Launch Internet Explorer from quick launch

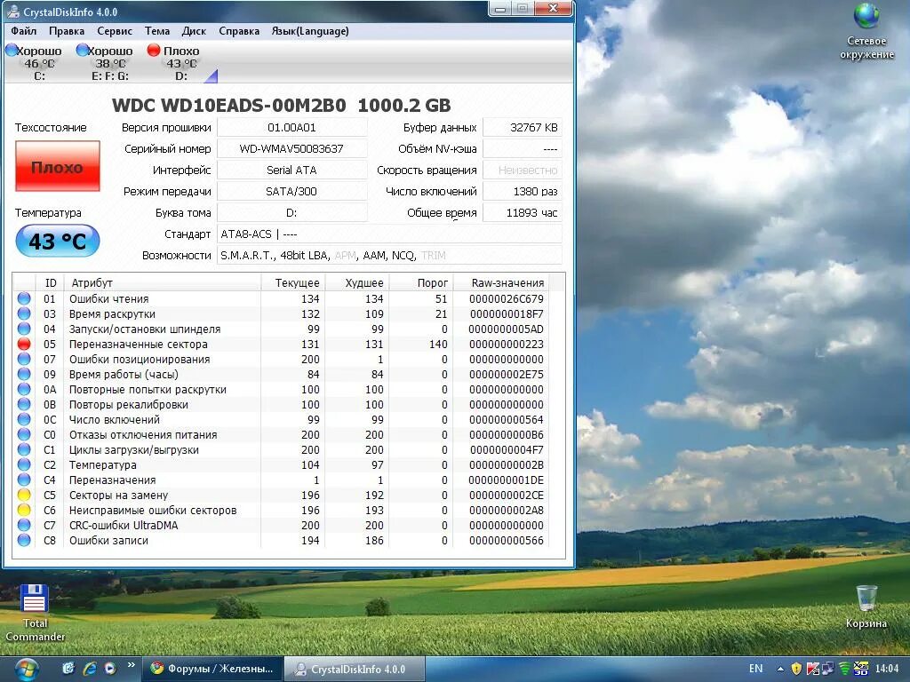[x=90, y=668]
